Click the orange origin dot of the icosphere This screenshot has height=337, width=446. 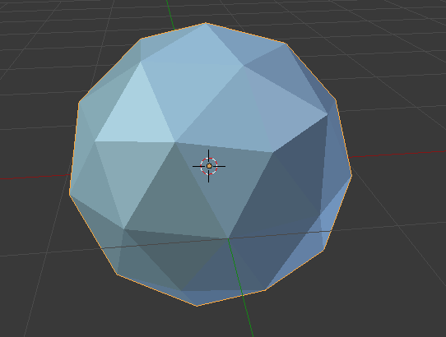209,166
